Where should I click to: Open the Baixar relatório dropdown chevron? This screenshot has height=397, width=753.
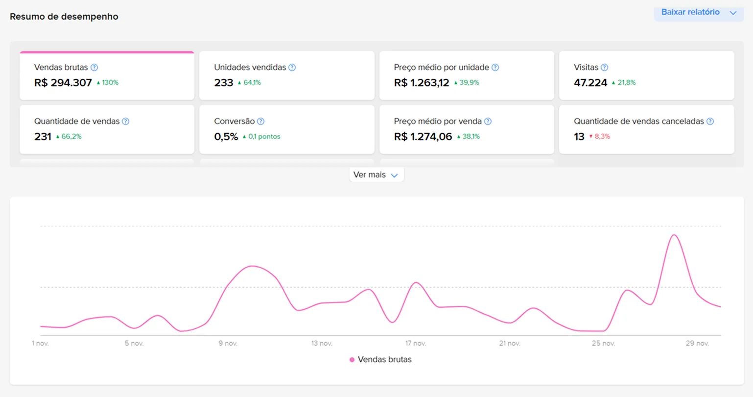(x=733, y=13)
